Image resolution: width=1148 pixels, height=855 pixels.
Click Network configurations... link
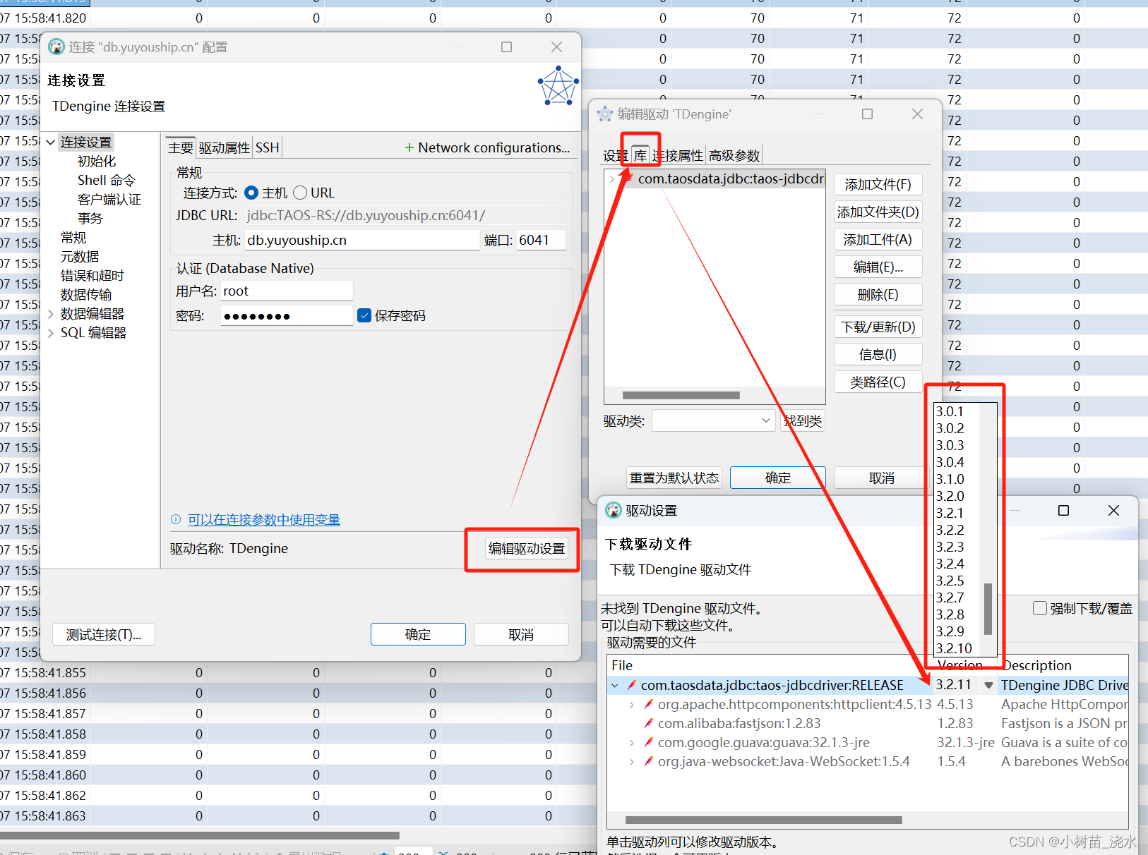tap(494, 147)
